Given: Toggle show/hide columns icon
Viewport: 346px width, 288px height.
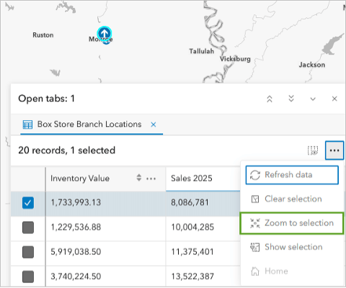Looking at the screenshot, I should pos(313,150).
